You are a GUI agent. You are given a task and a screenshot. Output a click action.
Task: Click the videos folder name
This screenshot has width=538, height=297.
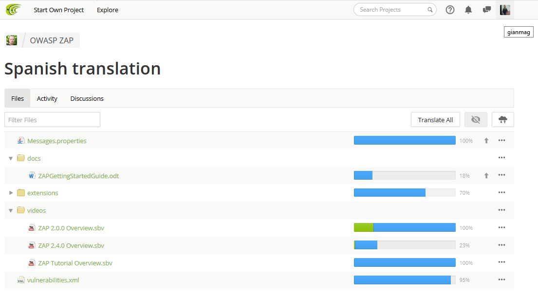click(37, 210)
